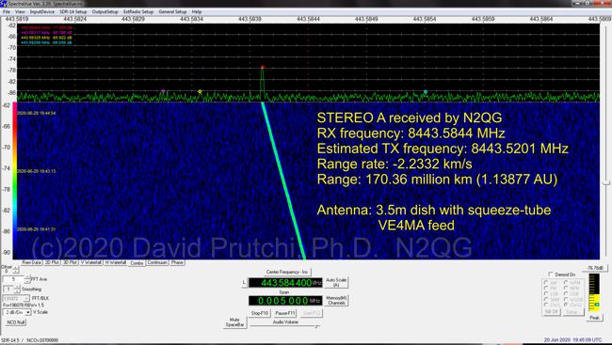Open the FFT/BLK size dropdown
Image resolution: width=612 pixels, height=345 pixels.
pyautogui.click(x=16, y=298)
